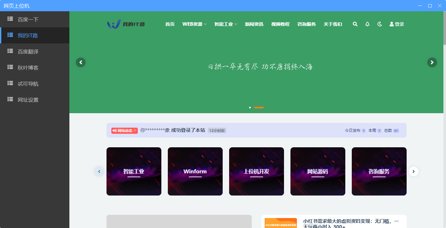This screenshot has height=228, width=446.
Task: Open the 视频教程 navigation link
Action: [280, 24]
